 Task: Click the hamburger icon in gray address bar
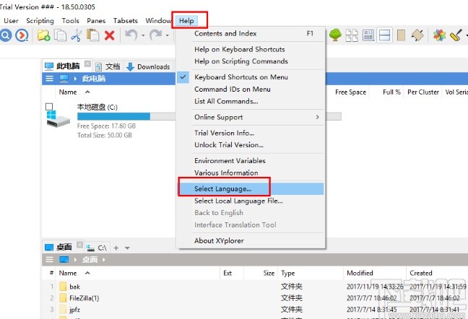pyautogui.click(x=49, y=260)
